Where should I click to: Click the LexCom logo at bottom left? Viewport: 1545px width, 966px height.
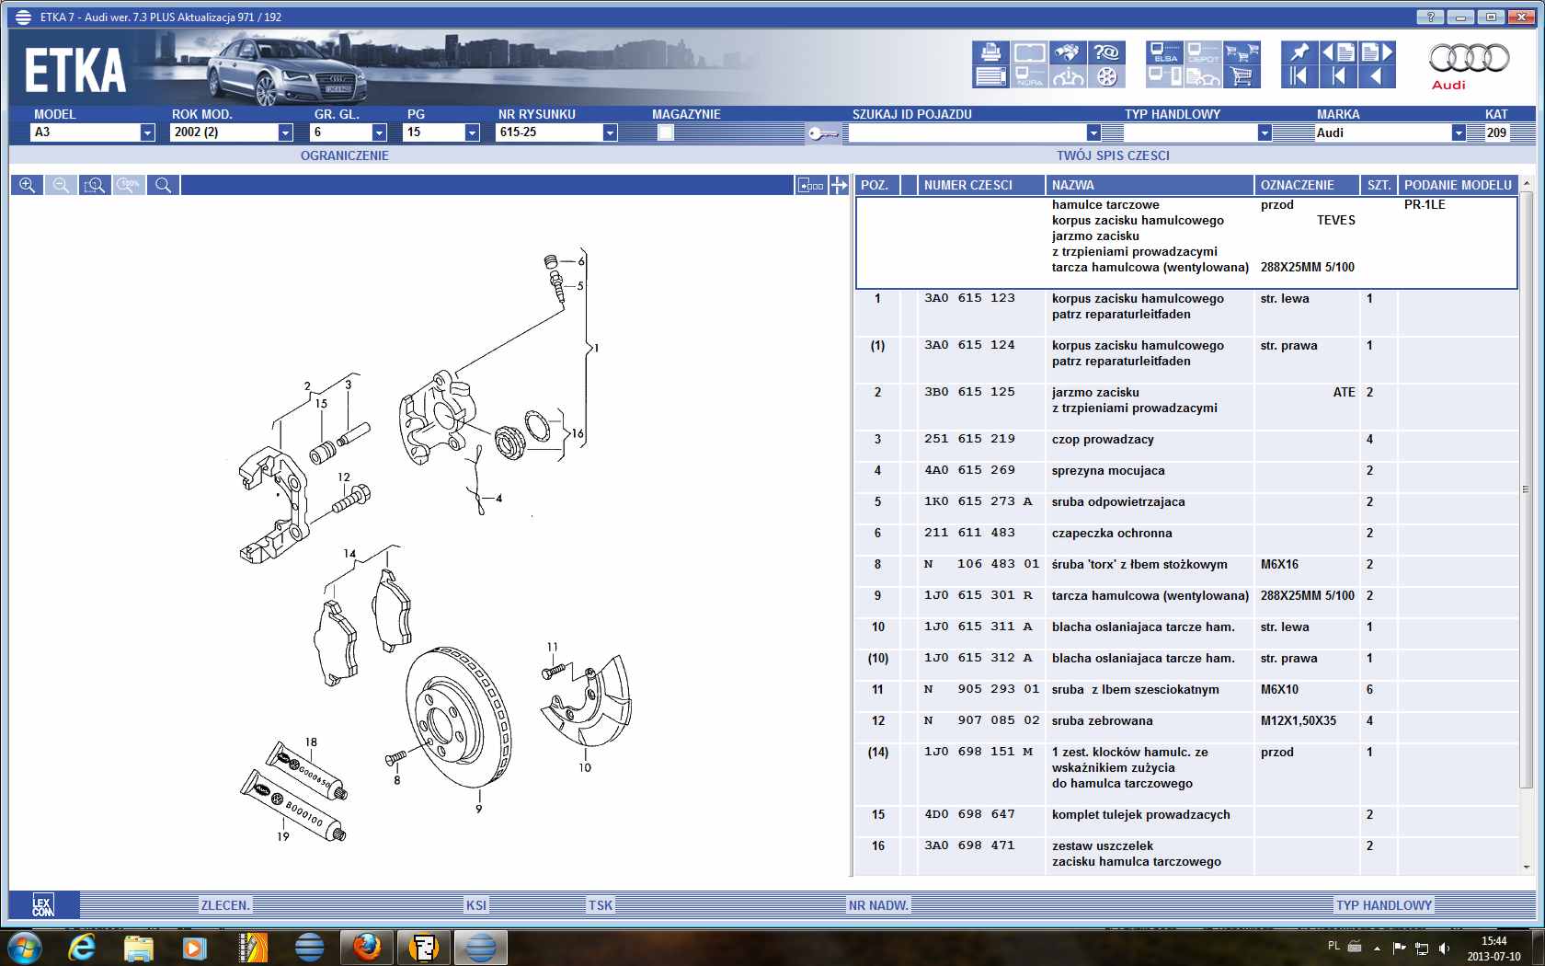click(x=43, y=905)
